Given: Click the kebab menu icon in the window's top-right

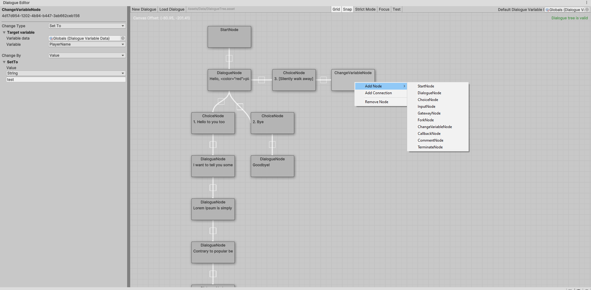Looking at the screenshot, I should point(586,3).
